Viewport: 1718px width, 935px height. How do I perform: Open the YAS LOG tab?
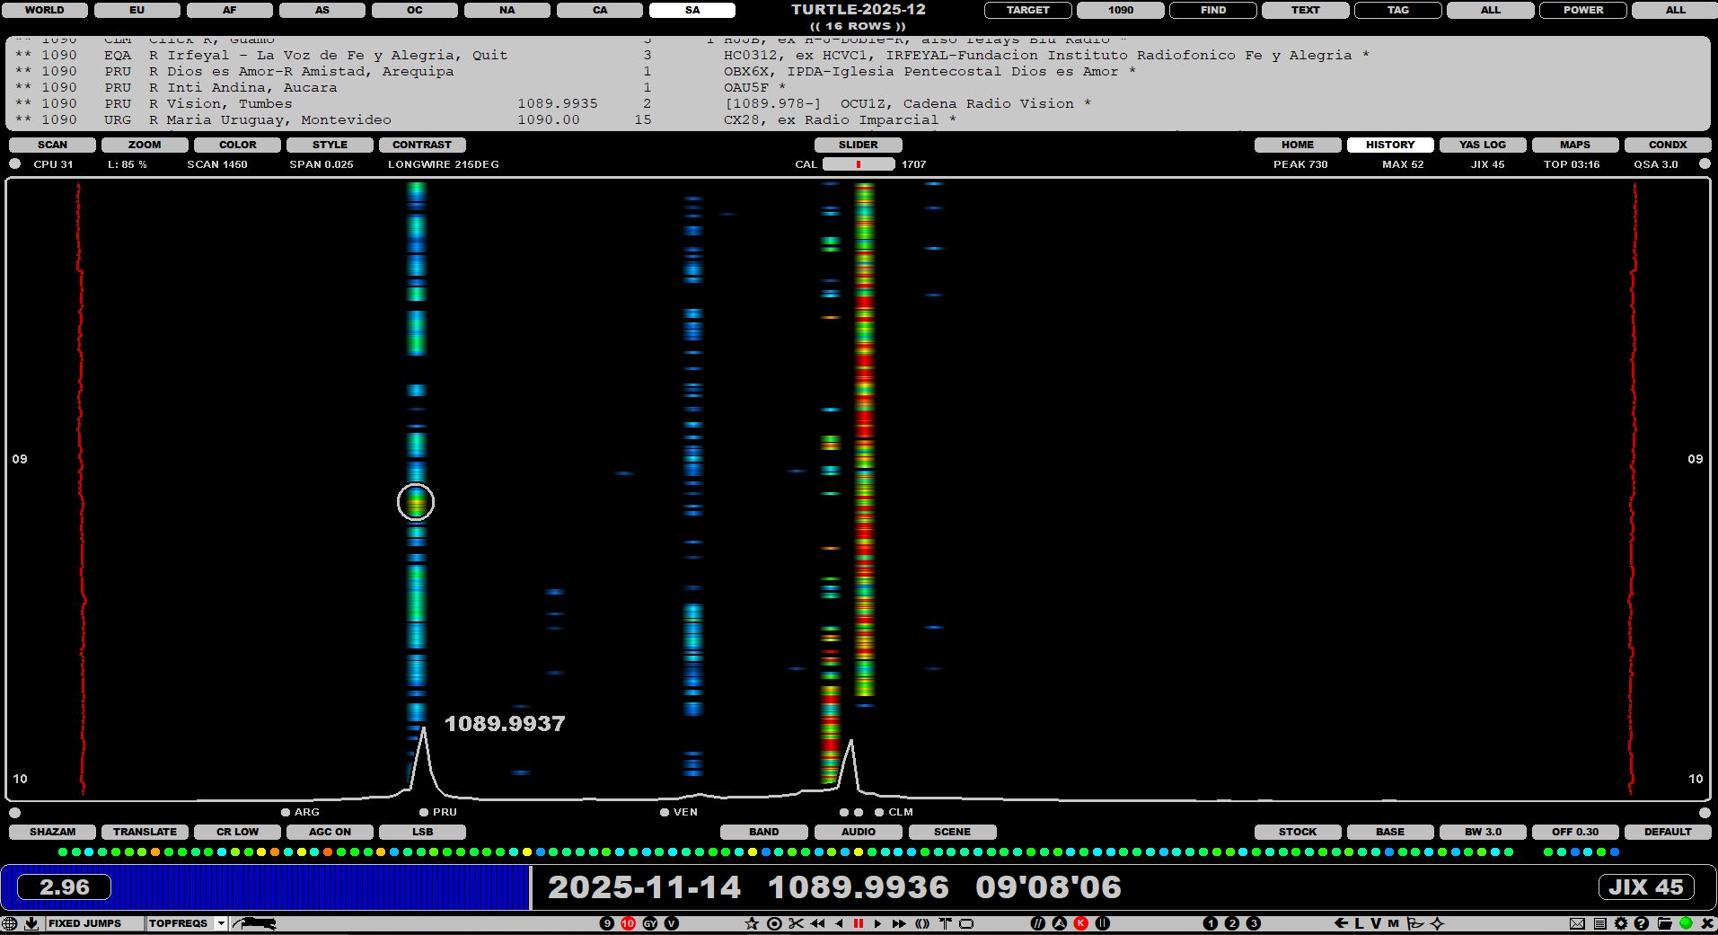click(x=1482, y=145)
